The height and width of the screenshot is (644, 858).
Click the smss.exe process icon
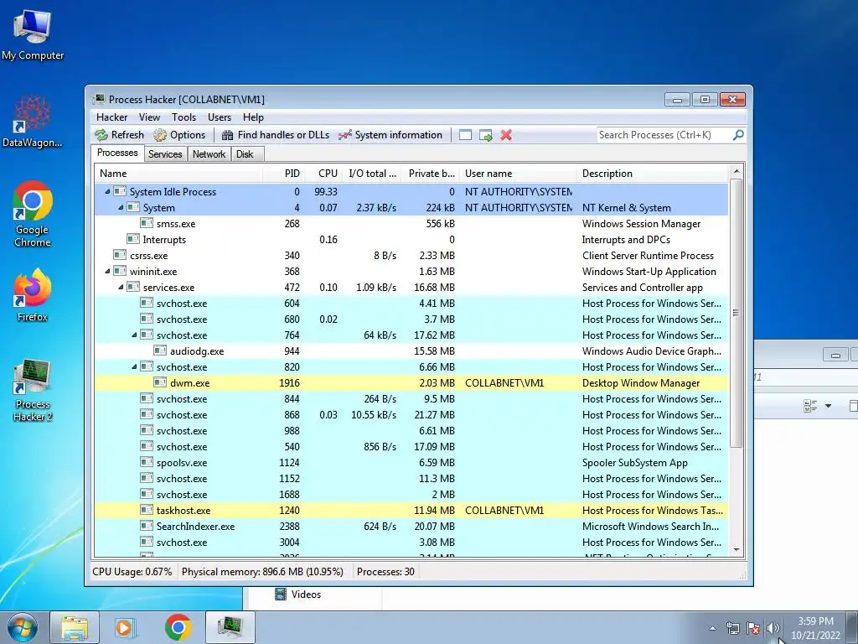pos(146,223)
